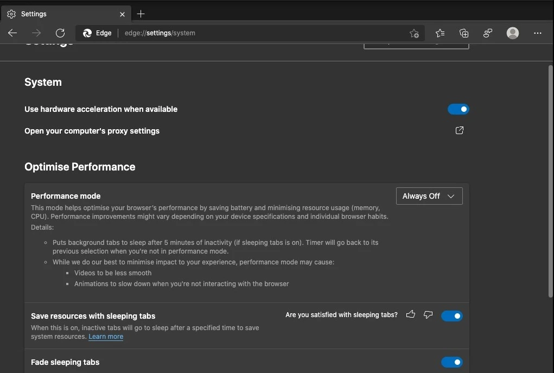
Task: Open the sleeping tabs Learn more link
Action: pyautogui.click(x=106, y=337)
